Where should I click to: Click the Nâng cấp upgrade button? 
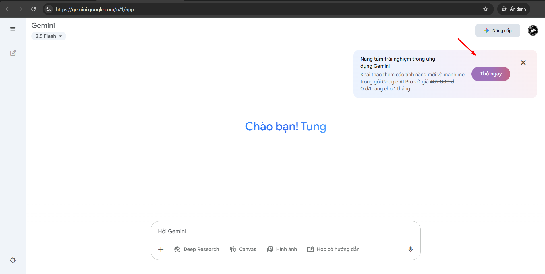point(498,30)
